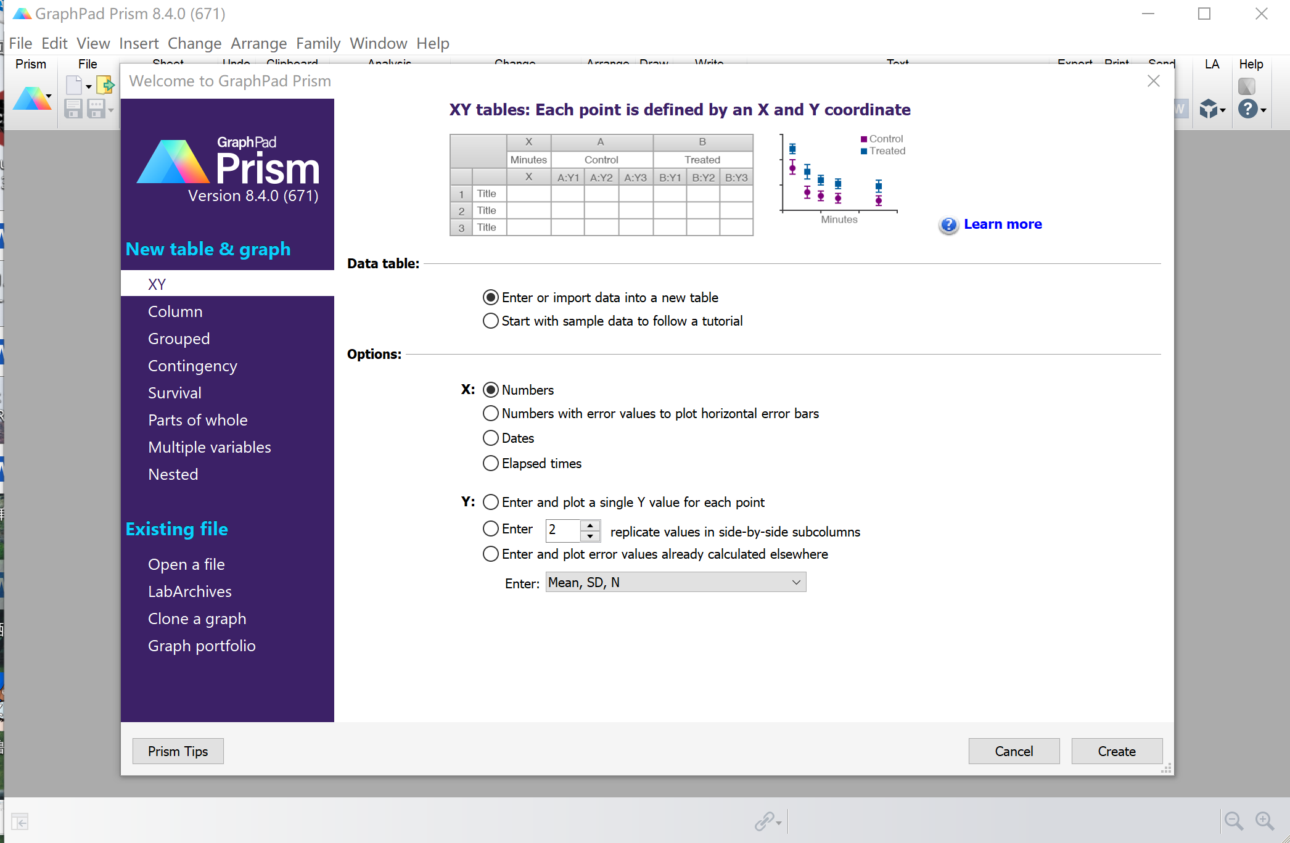Image resolution: width=1290 pixels, height=843 pixels.
Task: Click the Send to Word icon
Action: pos(1180,109)
